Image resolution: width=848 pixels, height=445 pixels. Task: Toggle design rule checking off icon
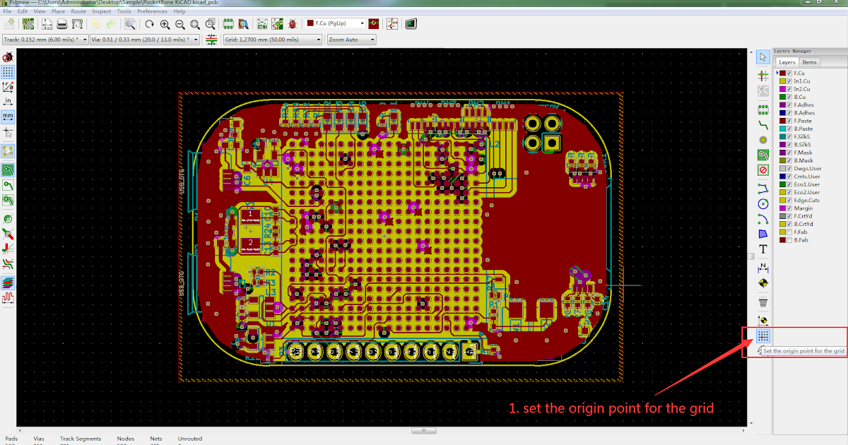pos(8,57)
